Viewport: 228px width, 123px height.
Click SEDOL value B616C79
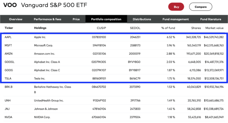(x=135, y=79)
